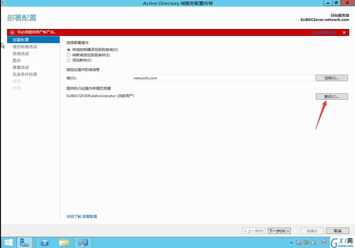Click the domain name input field
355x248 pixels.
point(224,78)
